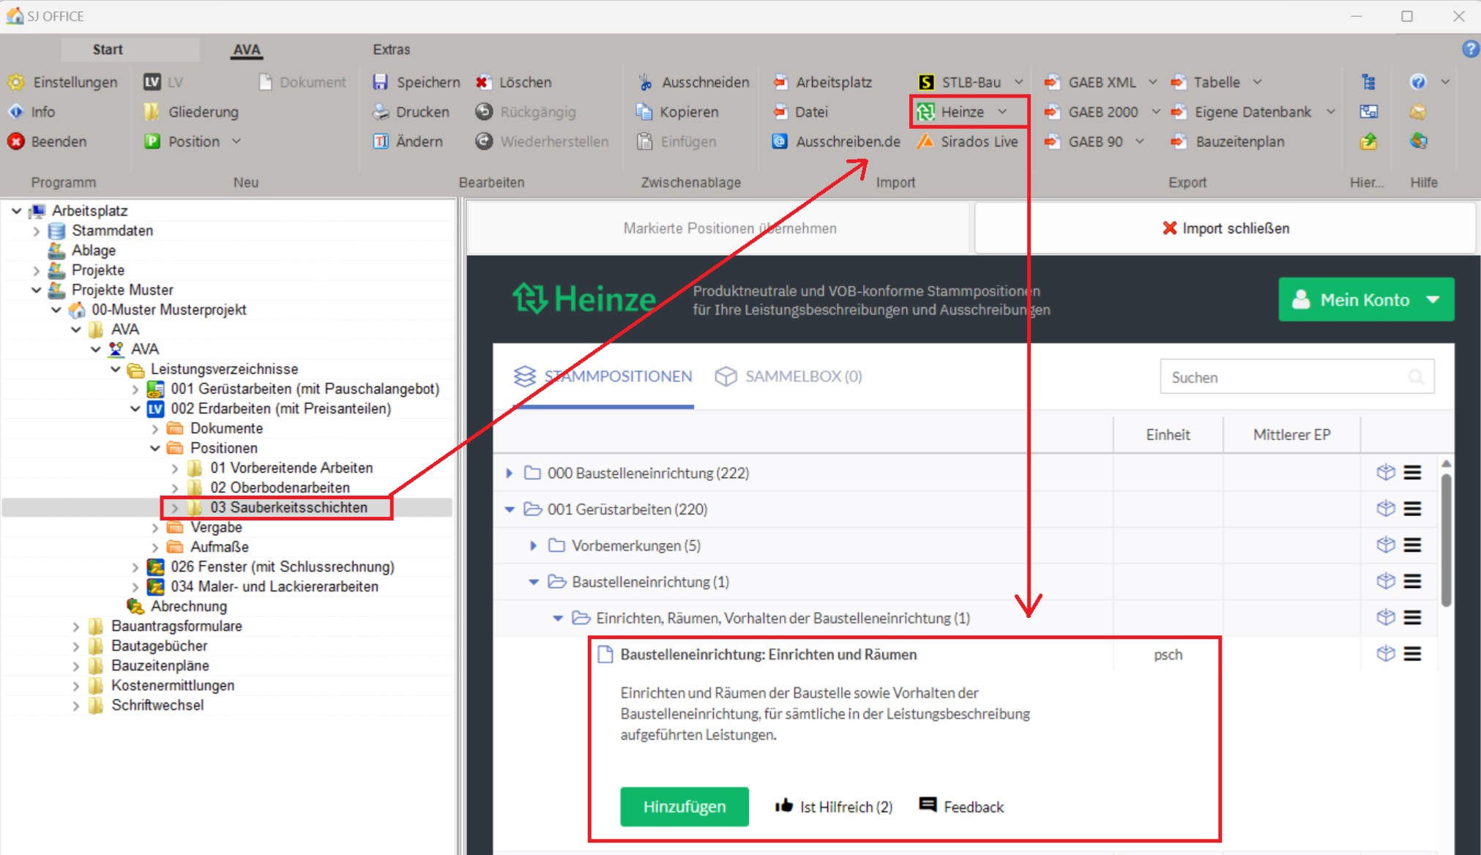Viewport: 1481px width, 855px height.
Task: Export to Bauzeitenplan
Action: click(x=1228, y=141)
